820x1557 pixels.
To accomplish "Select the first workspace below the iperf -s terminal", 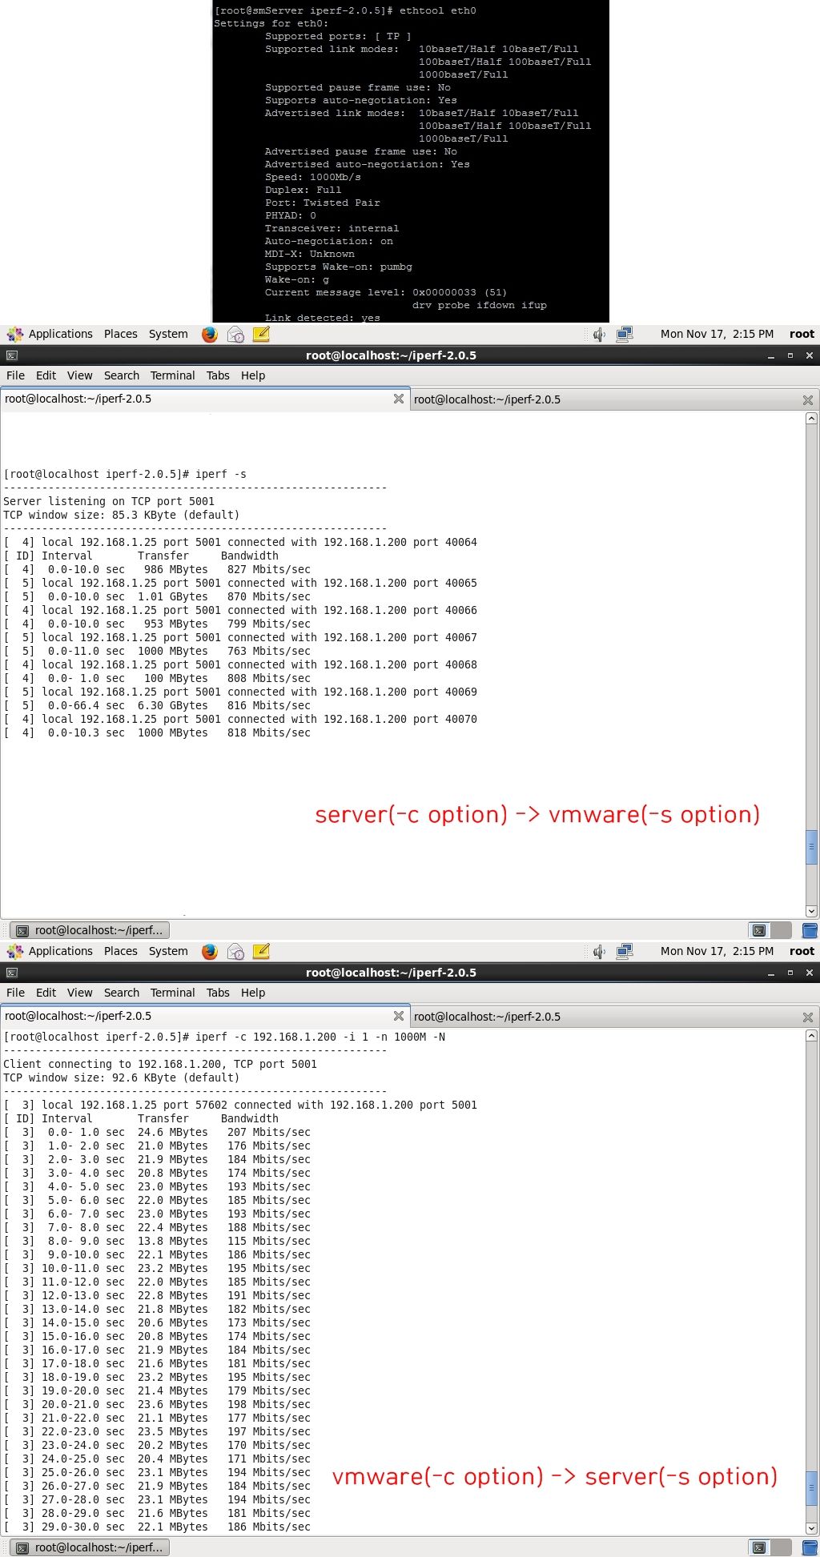I will click(759, 930).
